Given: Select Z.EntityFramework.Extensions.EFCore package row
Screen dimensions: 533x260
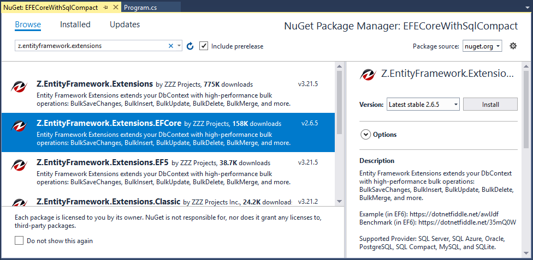Looking at the screenshot, I should click(168, 132).
